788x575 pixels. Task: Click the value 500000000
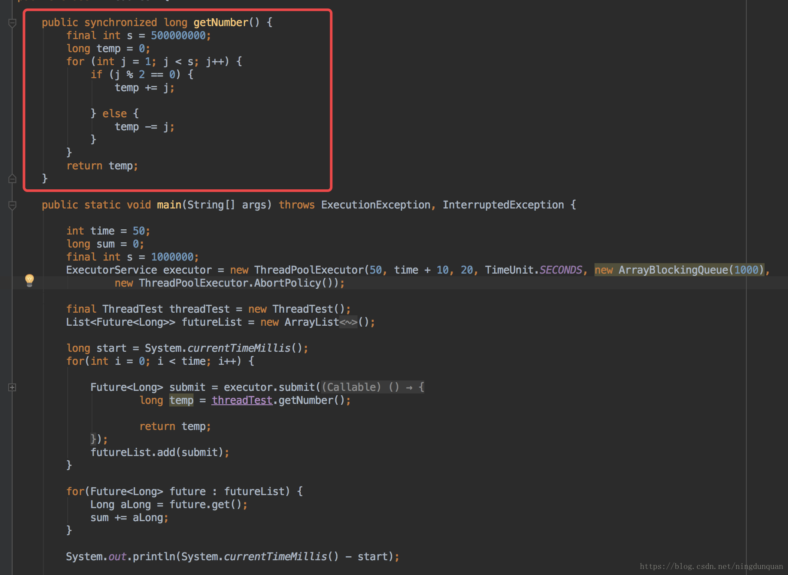click(x=178, y=36)
